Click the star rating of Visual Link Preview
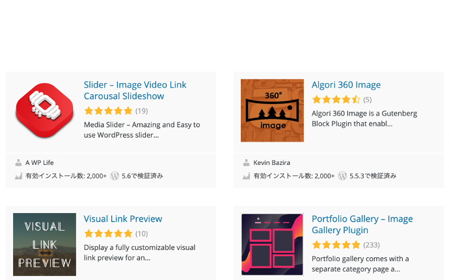 point(108,234)
